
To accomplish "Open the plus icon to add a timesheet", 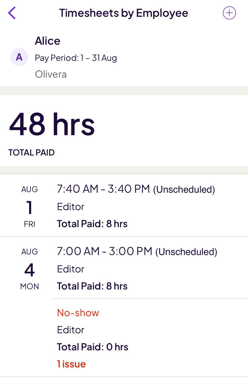I will click(x=229, y=13).
